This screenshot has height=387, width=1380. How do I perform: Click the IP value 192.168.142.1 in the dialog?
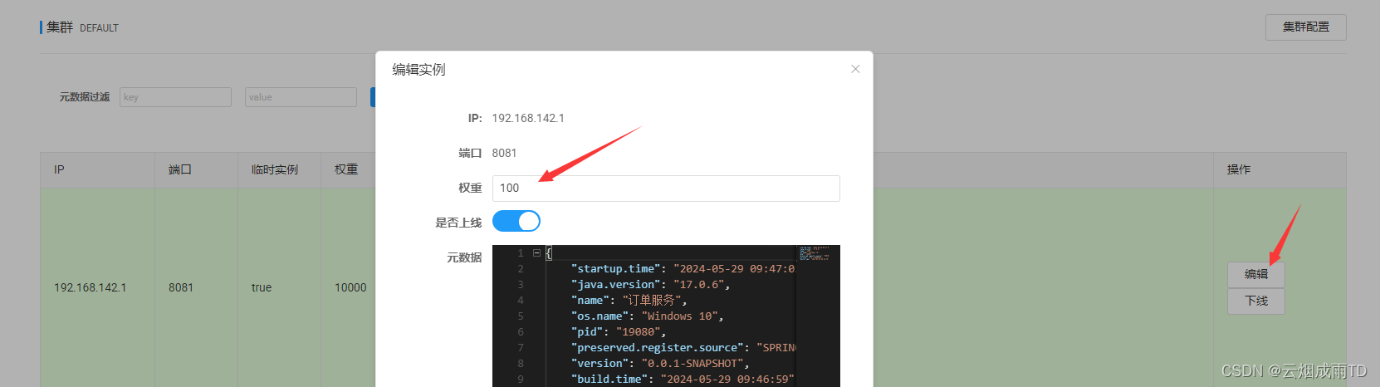click(528, 118)
